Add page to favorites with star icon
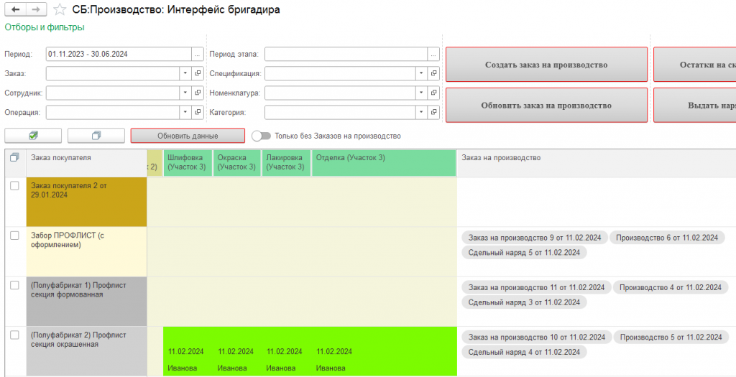This screenshot has width=736, height=377. [60, 9]
